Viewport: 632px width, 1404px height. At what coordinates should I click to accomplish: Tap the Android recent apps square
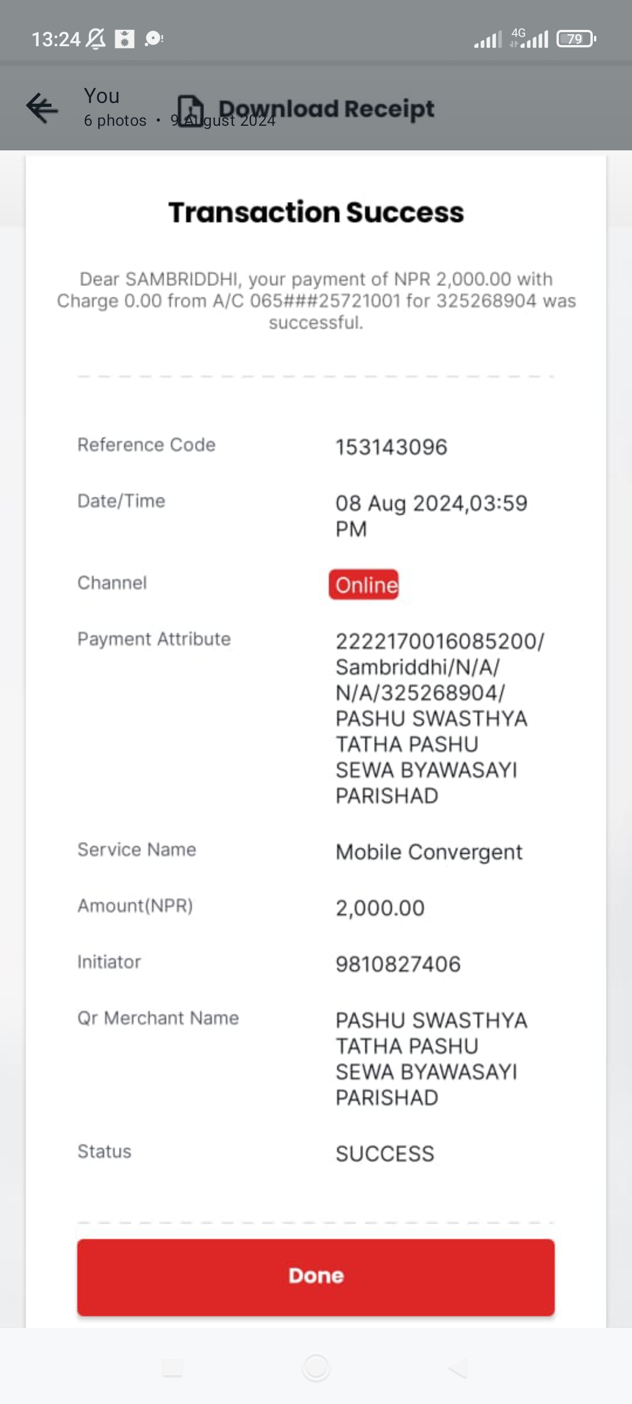point(173,1368)
